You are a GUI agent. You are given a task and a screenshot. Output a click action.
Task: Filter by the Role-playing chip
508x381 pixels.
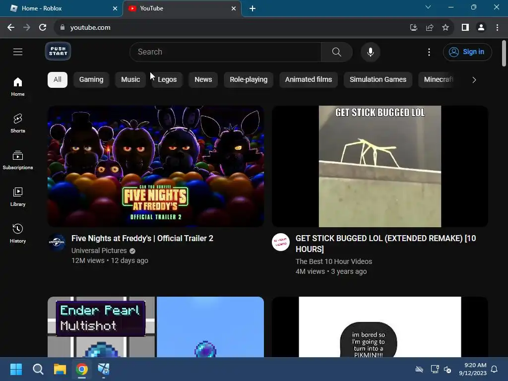[x=249, y=80]
